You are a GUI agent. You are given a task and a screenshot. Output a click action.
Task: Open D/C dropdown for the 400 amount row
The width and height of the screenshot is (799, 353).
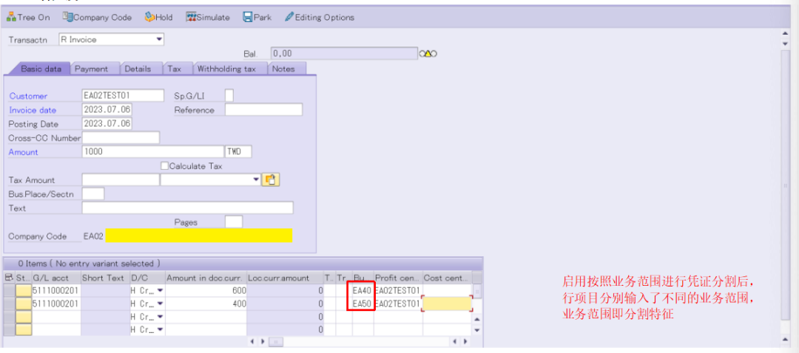coord(161,304)
